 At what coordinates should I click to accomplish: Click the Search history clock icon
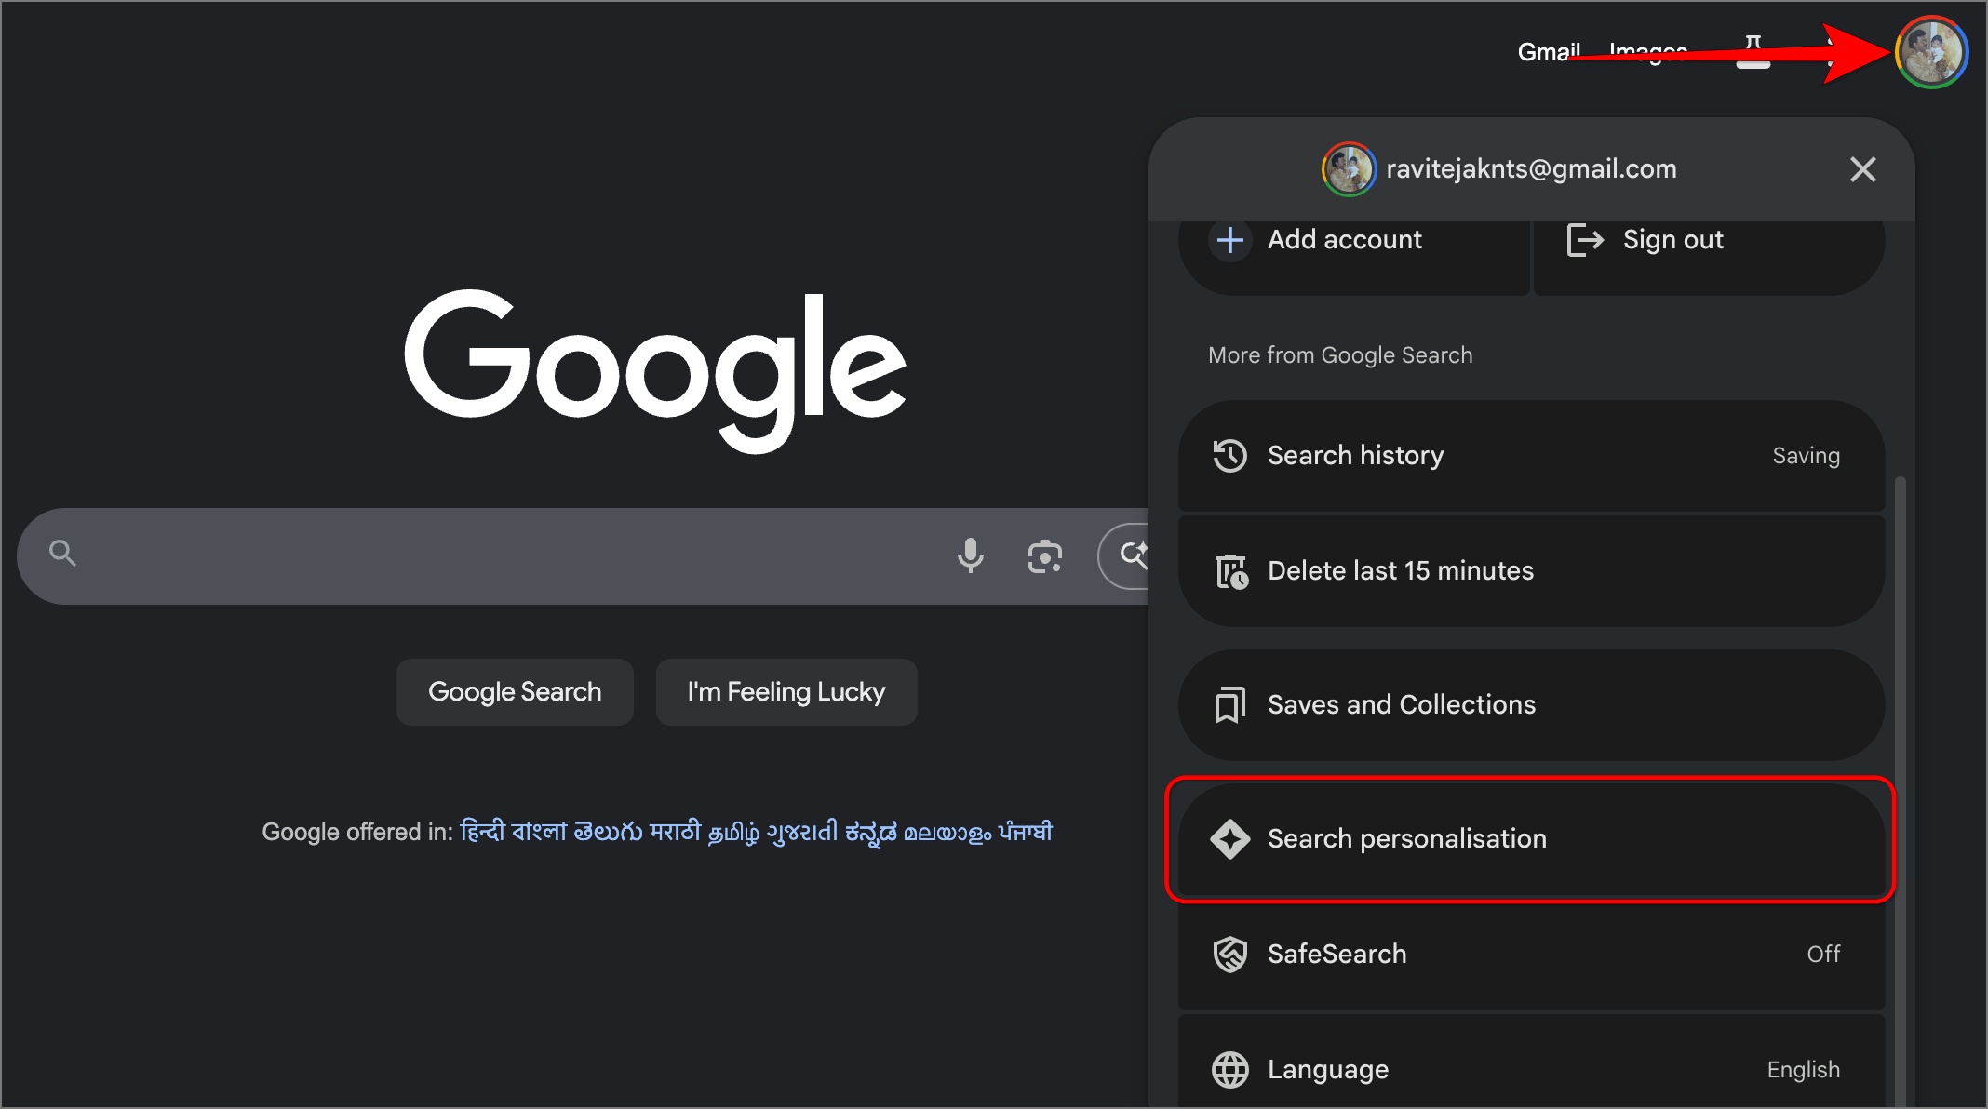click(1231, 455)
